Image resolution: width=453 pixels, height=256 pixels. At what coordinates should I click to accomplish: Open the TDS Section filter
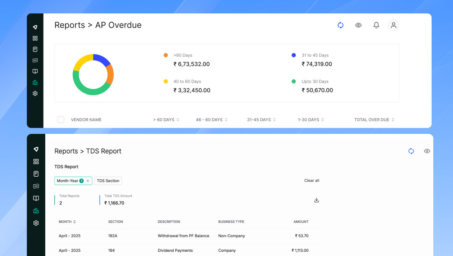coord(108,181)
